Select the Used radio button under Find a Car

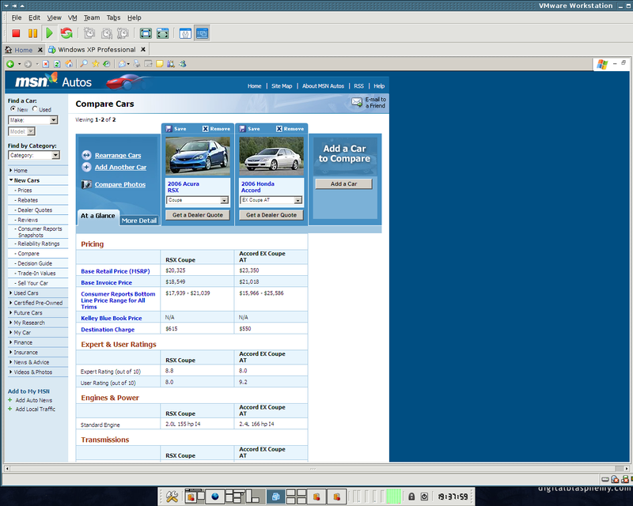click(35, 109)
